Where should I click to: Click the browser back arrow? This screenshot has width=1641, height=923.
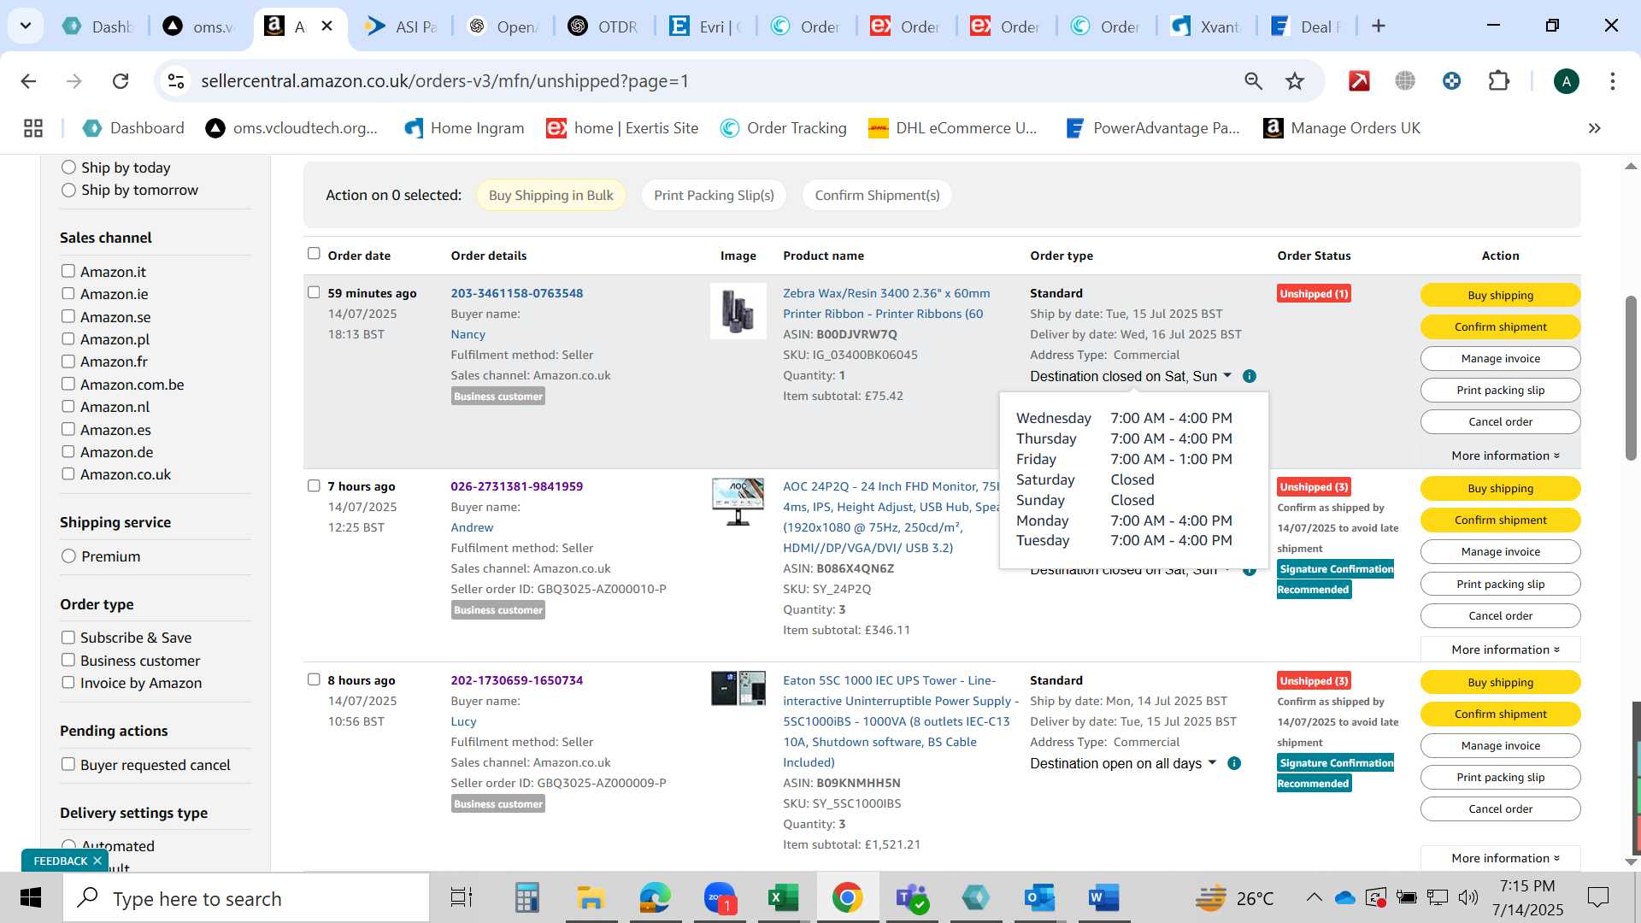point(28,81)
